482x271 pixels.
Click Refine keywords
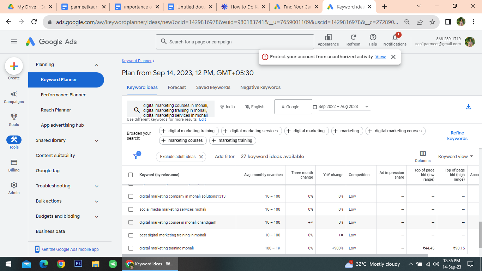[x=457, y=136]
